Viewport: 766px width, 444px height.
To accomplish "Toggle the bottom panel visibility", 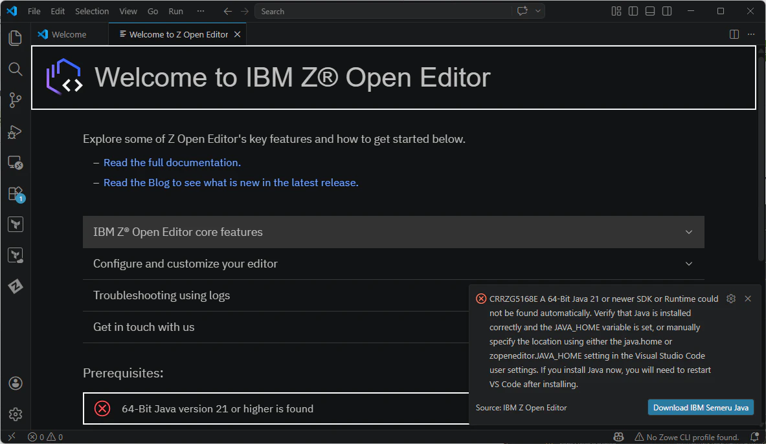I will (x=649, y=11).
